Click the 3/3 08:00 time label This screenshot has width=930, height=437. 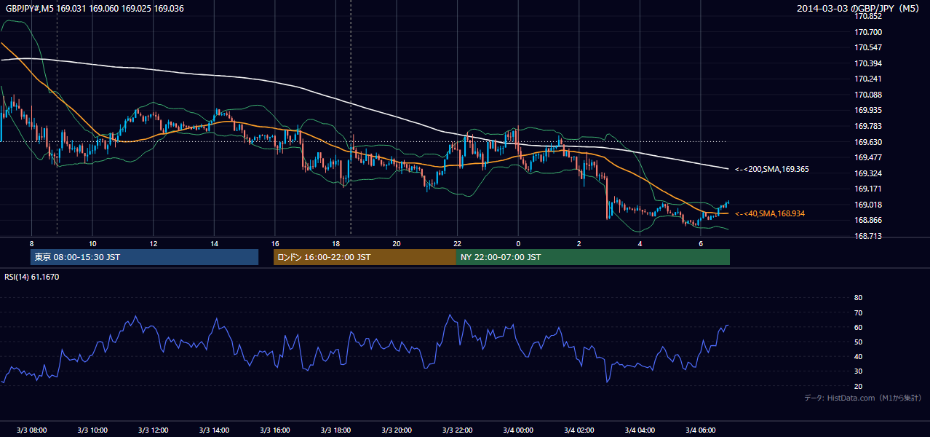point(31,430)
